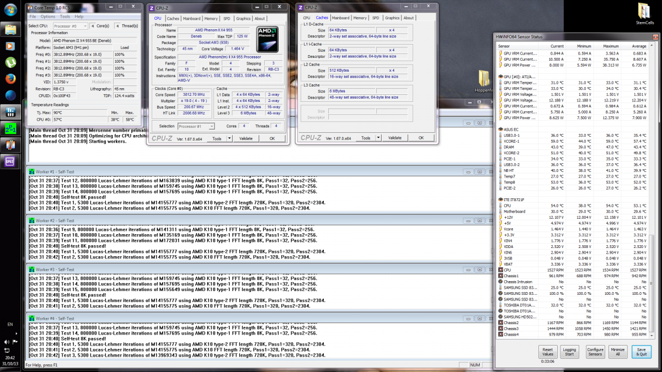Click Save & Quit in HWiNFO
The height and width of the screenshot is (372, 662).
coord(641,352)
